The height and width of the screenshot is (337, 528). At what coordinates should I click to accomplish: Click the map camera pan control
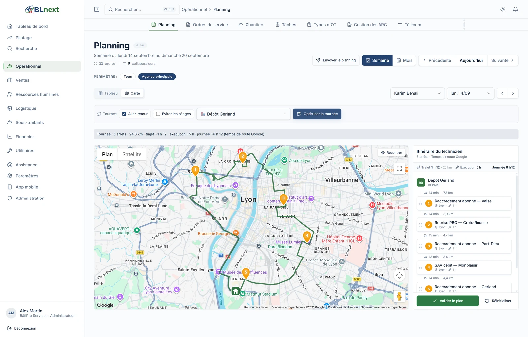(399, 275)
